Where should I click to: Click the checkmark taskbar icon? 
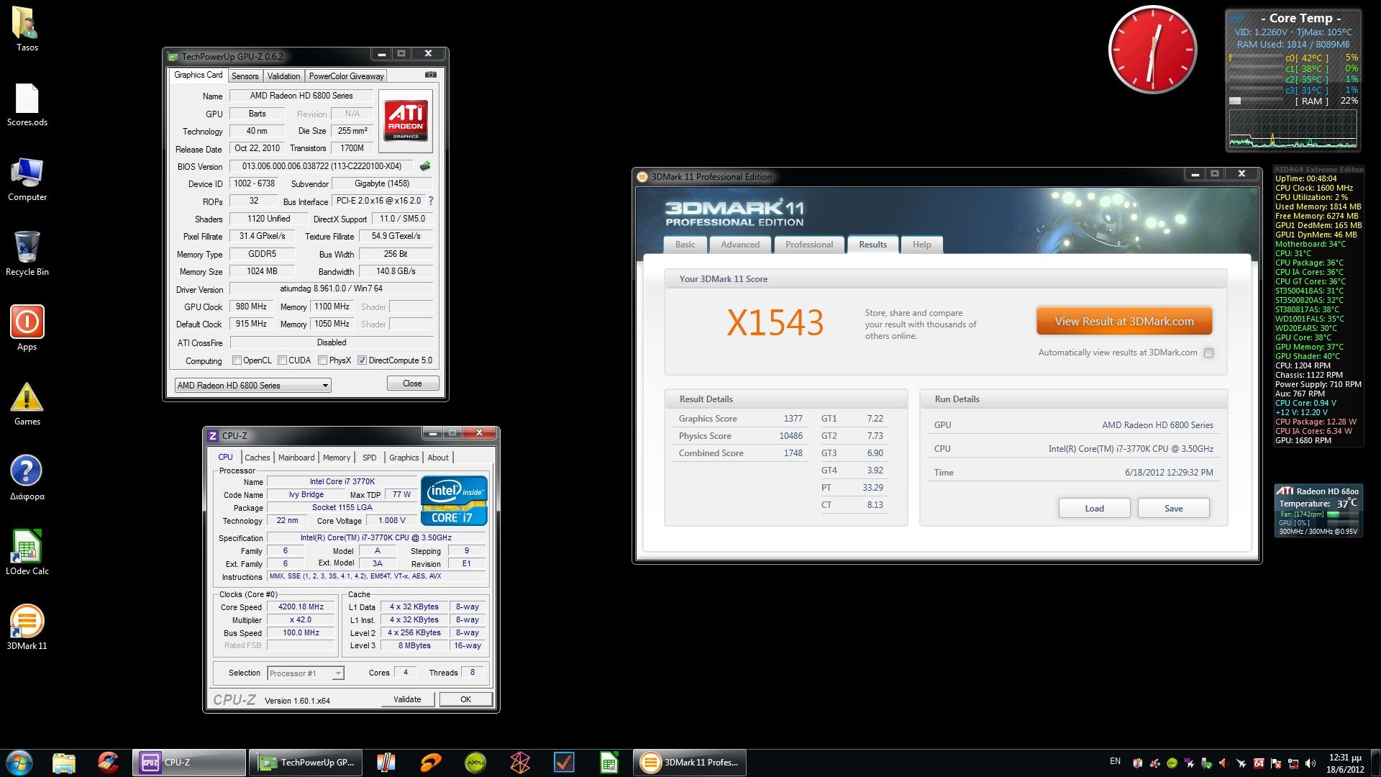pos(564,763)
